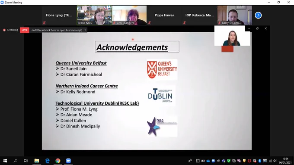
Task: Click Technological University Dublin(RESC Lab) heading
Action: (x=97, y=103)
